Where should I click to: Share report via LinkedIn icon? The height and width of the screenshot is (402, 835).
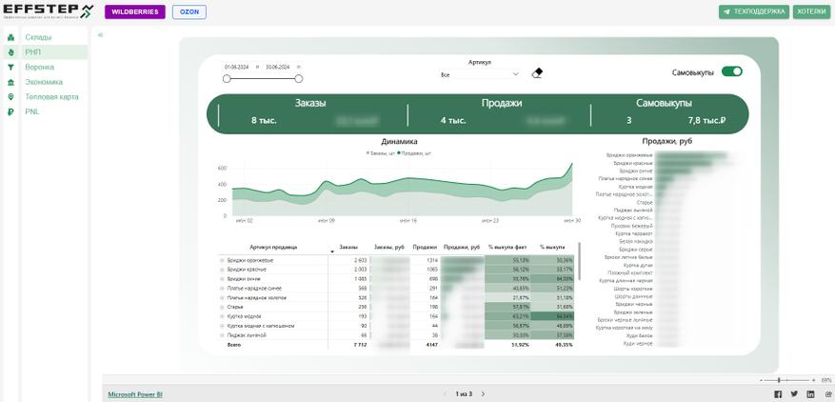point(810,394)
